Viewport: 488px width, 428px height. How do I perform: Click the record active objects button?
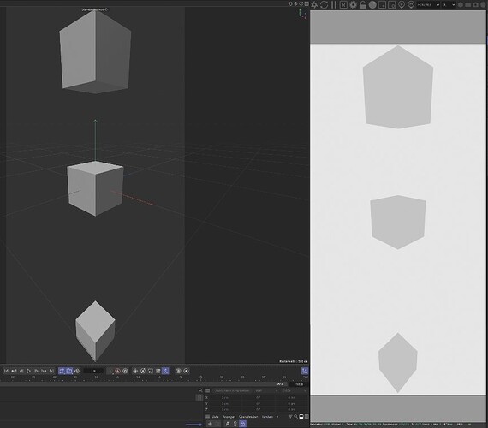click(110, 371)
